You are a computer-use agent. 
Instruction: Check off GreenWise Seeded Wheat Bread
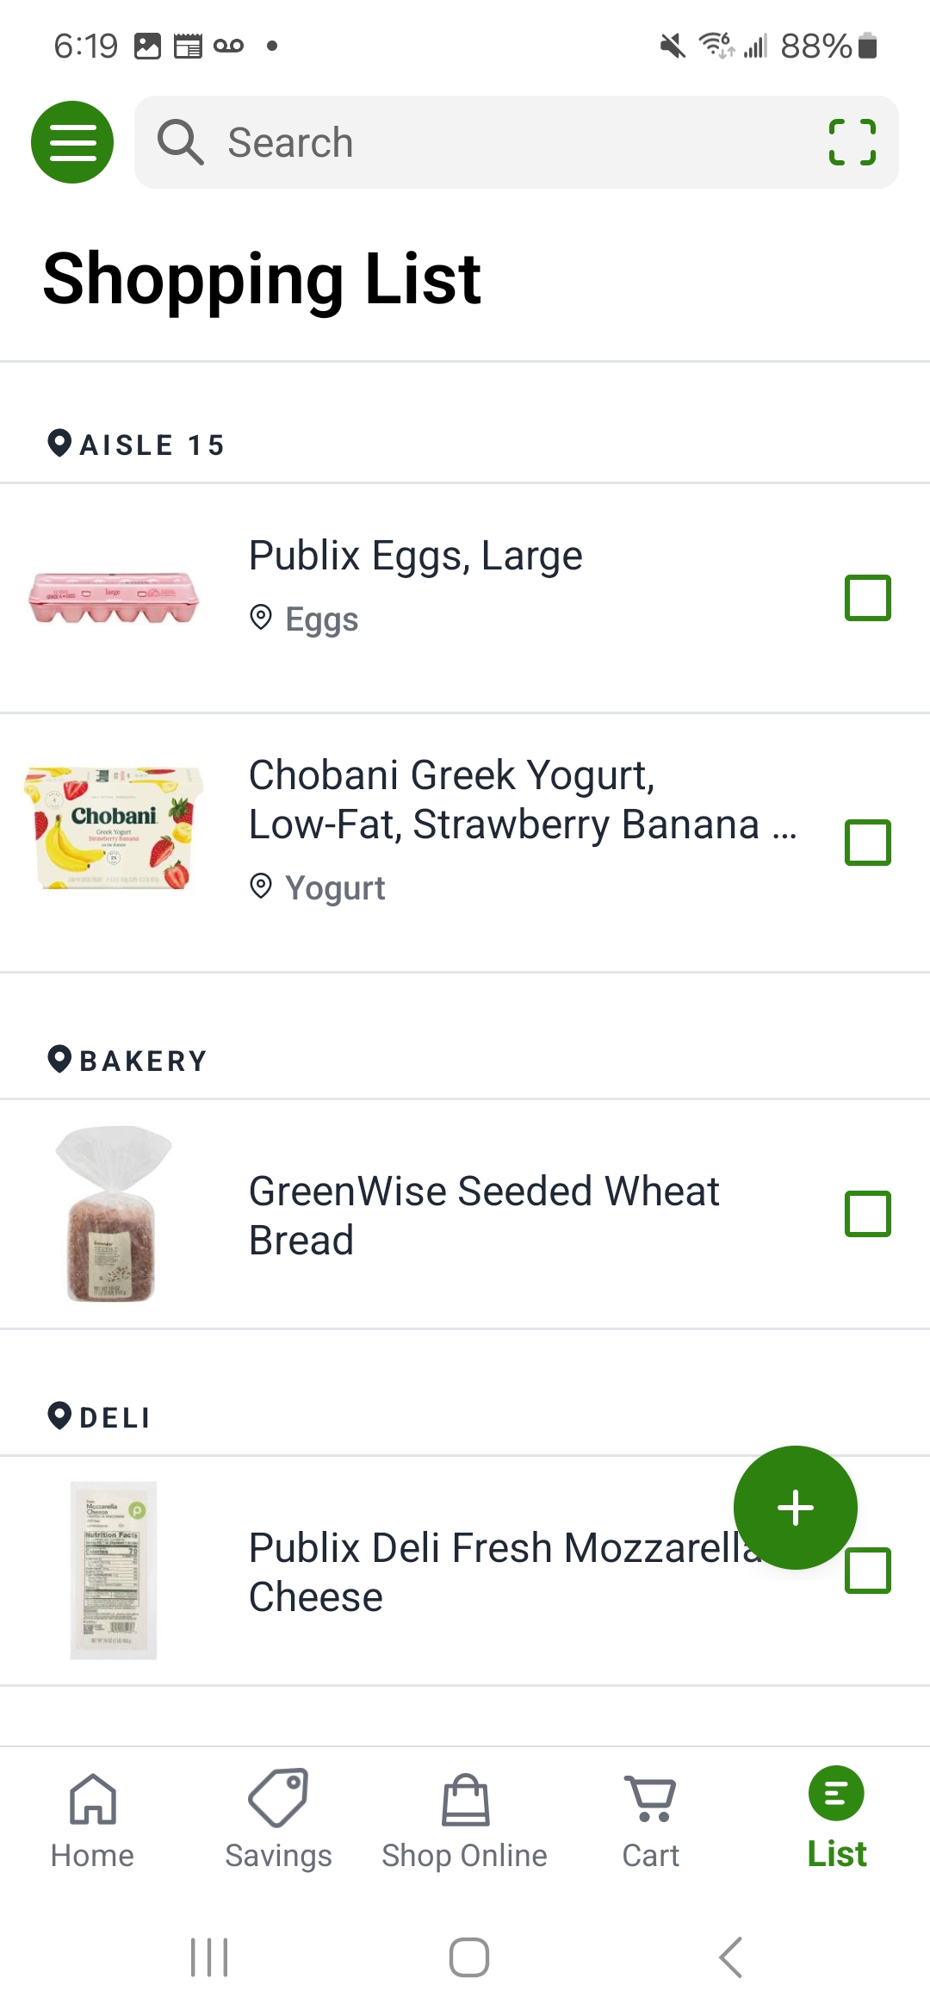(867, 1214)
